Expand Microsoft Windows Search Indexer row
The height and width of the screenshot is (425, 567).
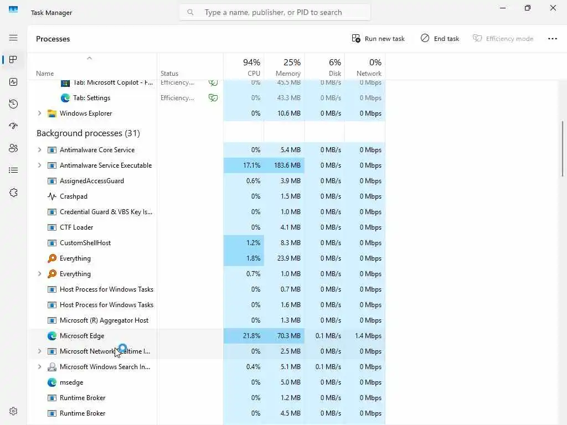(x=39, y=367)
